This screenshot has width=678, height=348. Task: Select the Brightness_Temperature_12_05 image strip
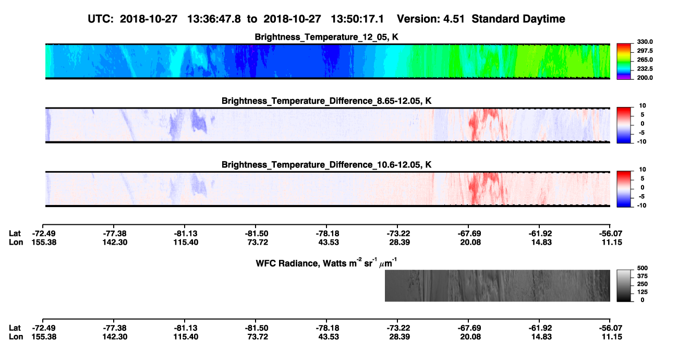tap(328, 61)
